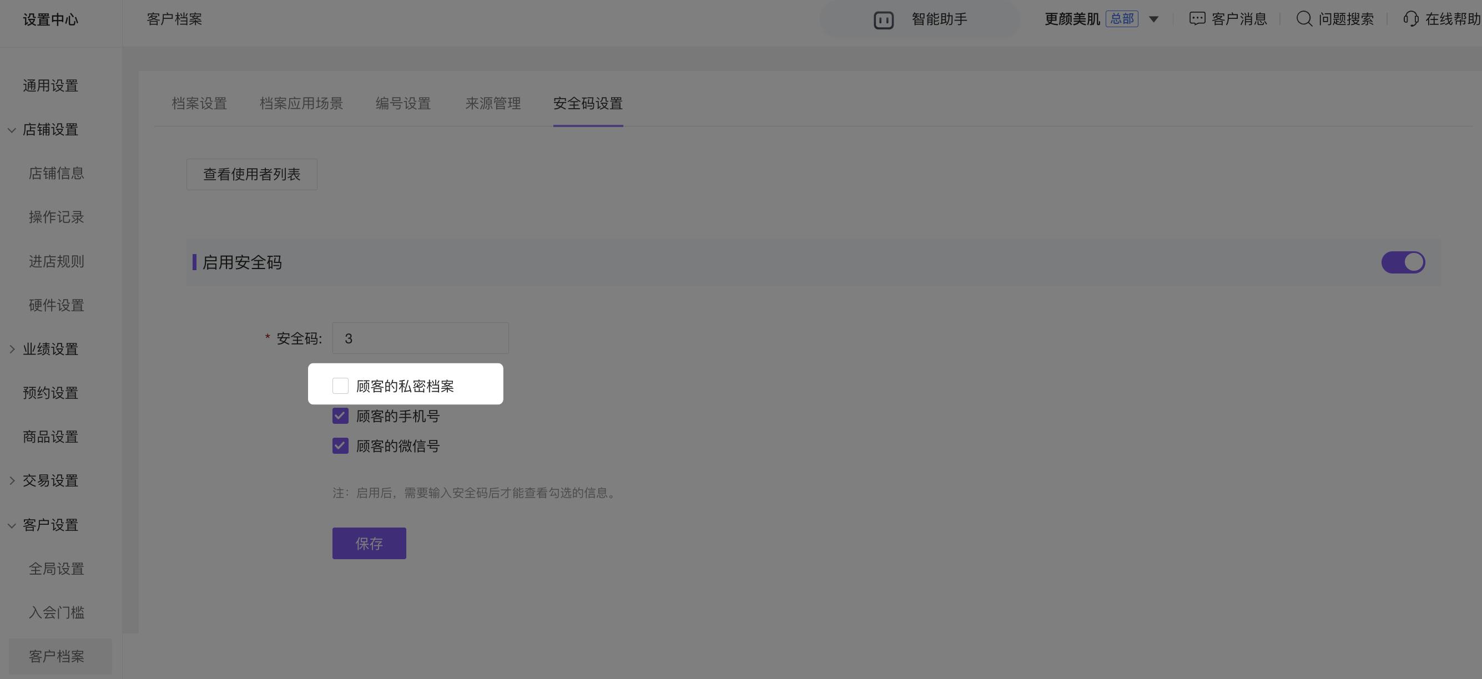Focus the 安全码 input field

[420, 338]
